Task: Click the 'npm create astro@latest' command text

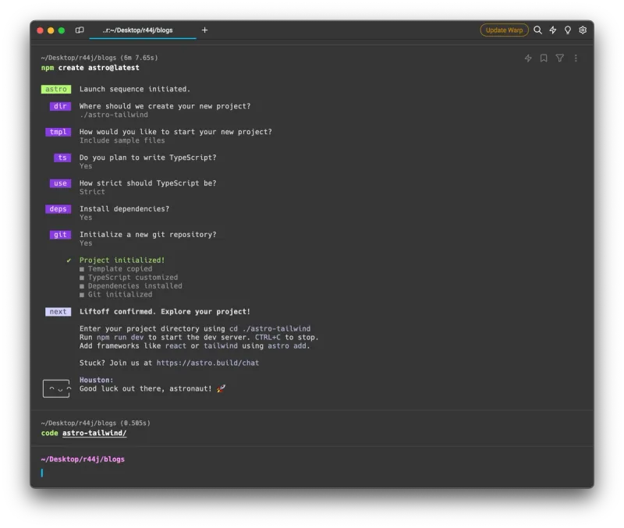Action: [90, 68]
